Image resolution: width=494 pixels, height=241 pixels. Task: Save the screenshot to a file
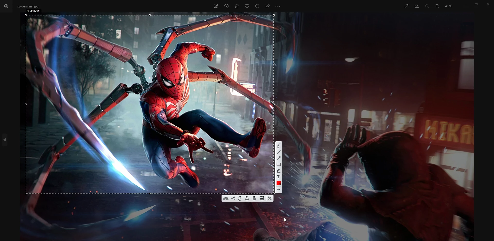point(262,199)
